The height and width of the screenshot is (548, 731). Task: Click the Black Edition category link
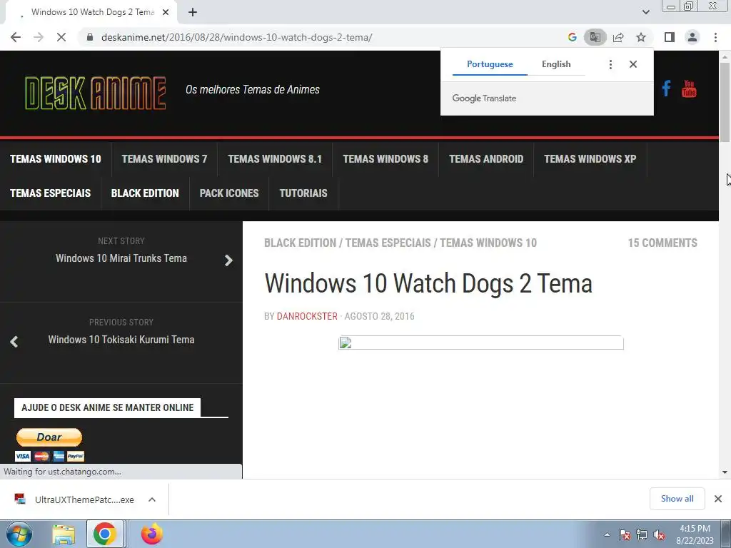(x=300, y=243)
